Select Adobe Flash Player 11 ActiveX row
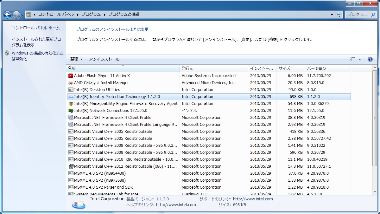The height and width of the screenshot is (214, 380). pos(209,76)
